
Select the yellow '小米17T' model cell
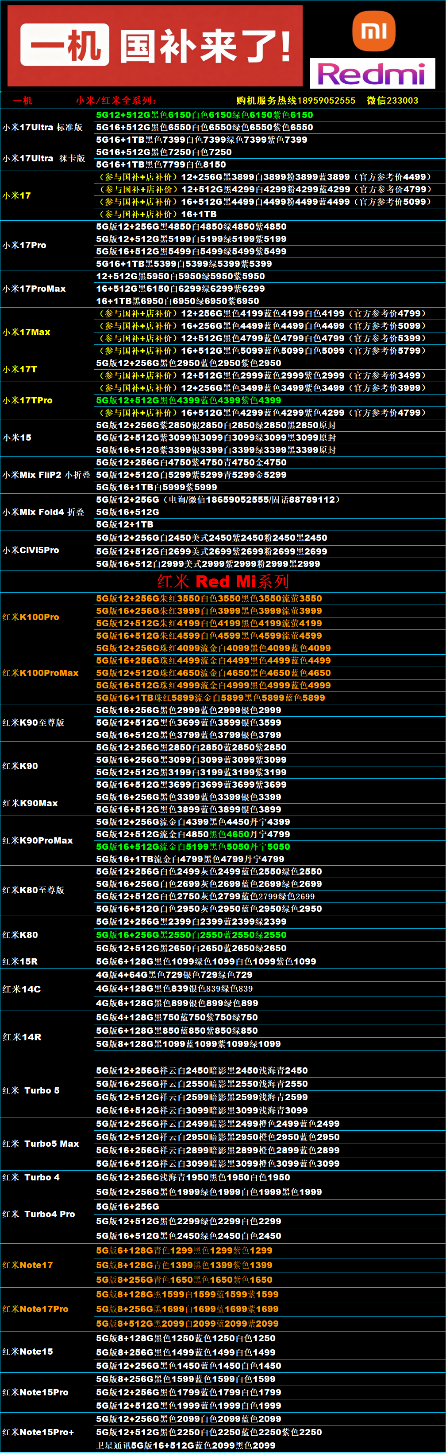(x=47, y=369)
